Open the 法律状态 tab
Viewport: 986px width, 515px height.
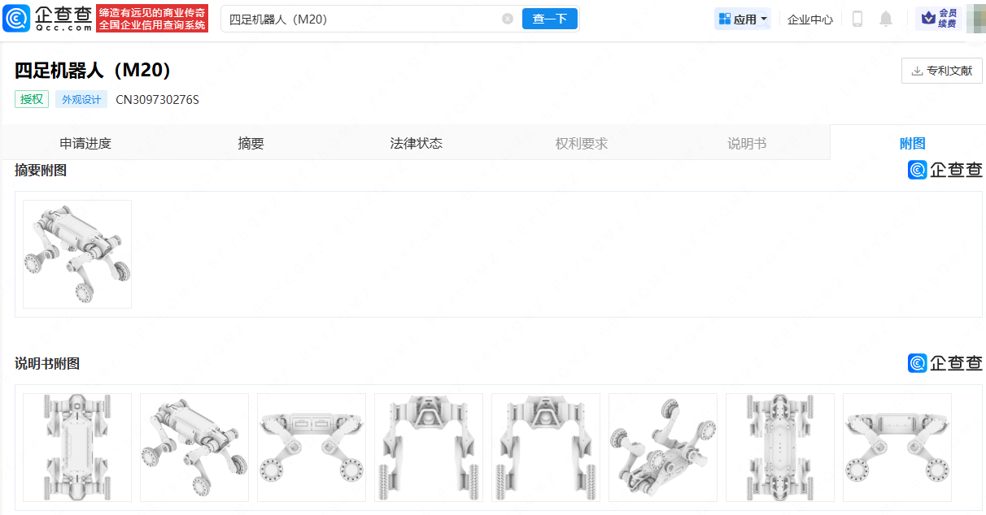click(x=416, y=143)
